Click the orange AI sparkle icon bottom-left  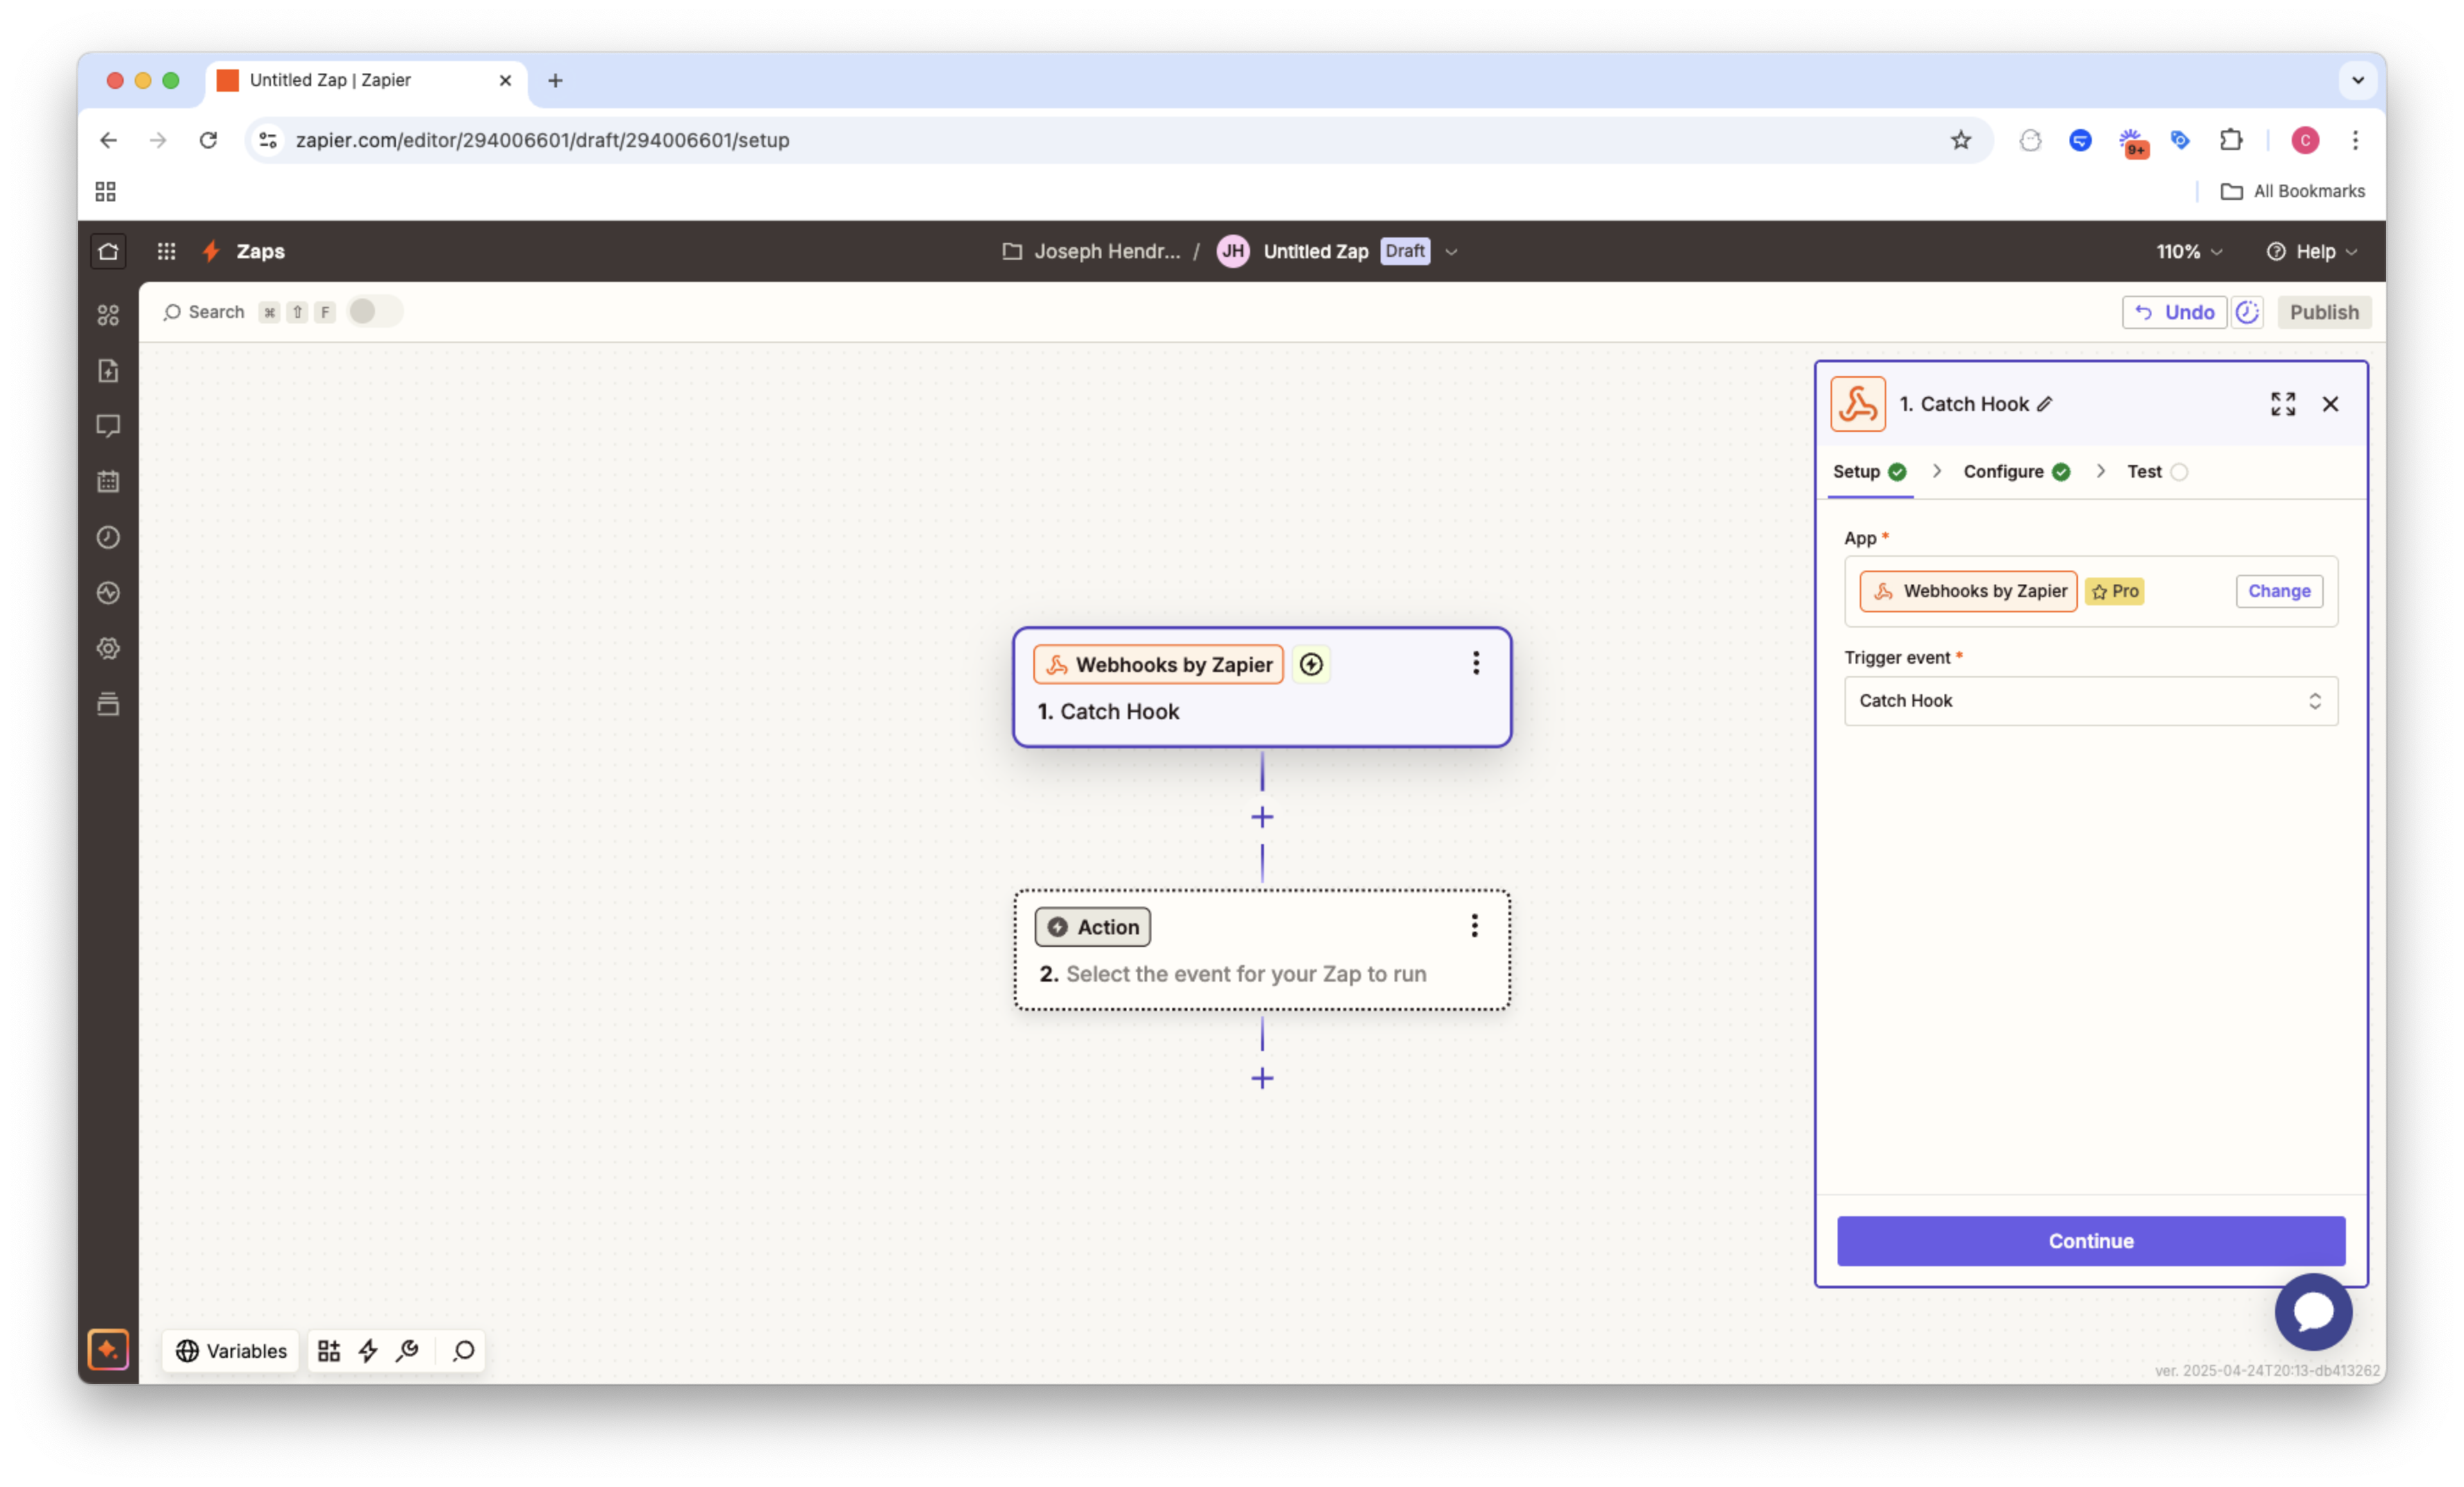click(108, 1350)
